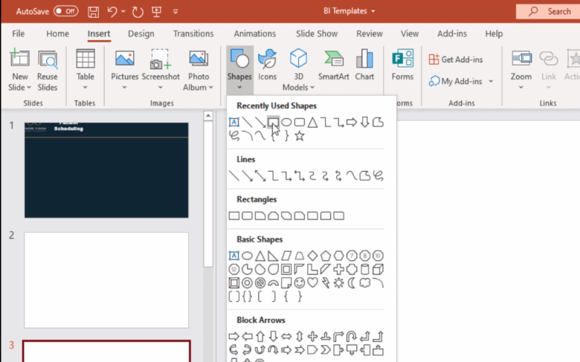This screenshot has height=362, width=580.
Task: Click Reuse Slides button
Action: tap(48, 70)
